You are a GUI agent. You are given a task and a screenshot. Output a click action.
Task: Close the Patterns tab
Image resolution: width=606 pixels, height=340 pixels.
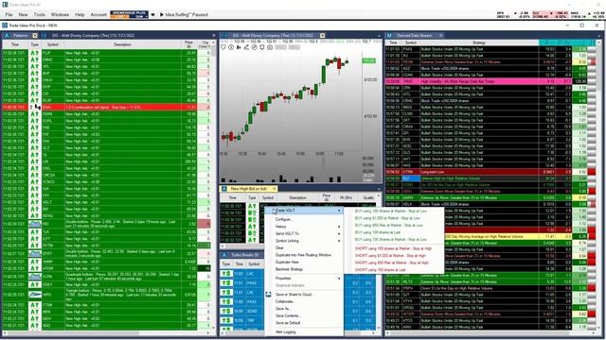point(35,36)
